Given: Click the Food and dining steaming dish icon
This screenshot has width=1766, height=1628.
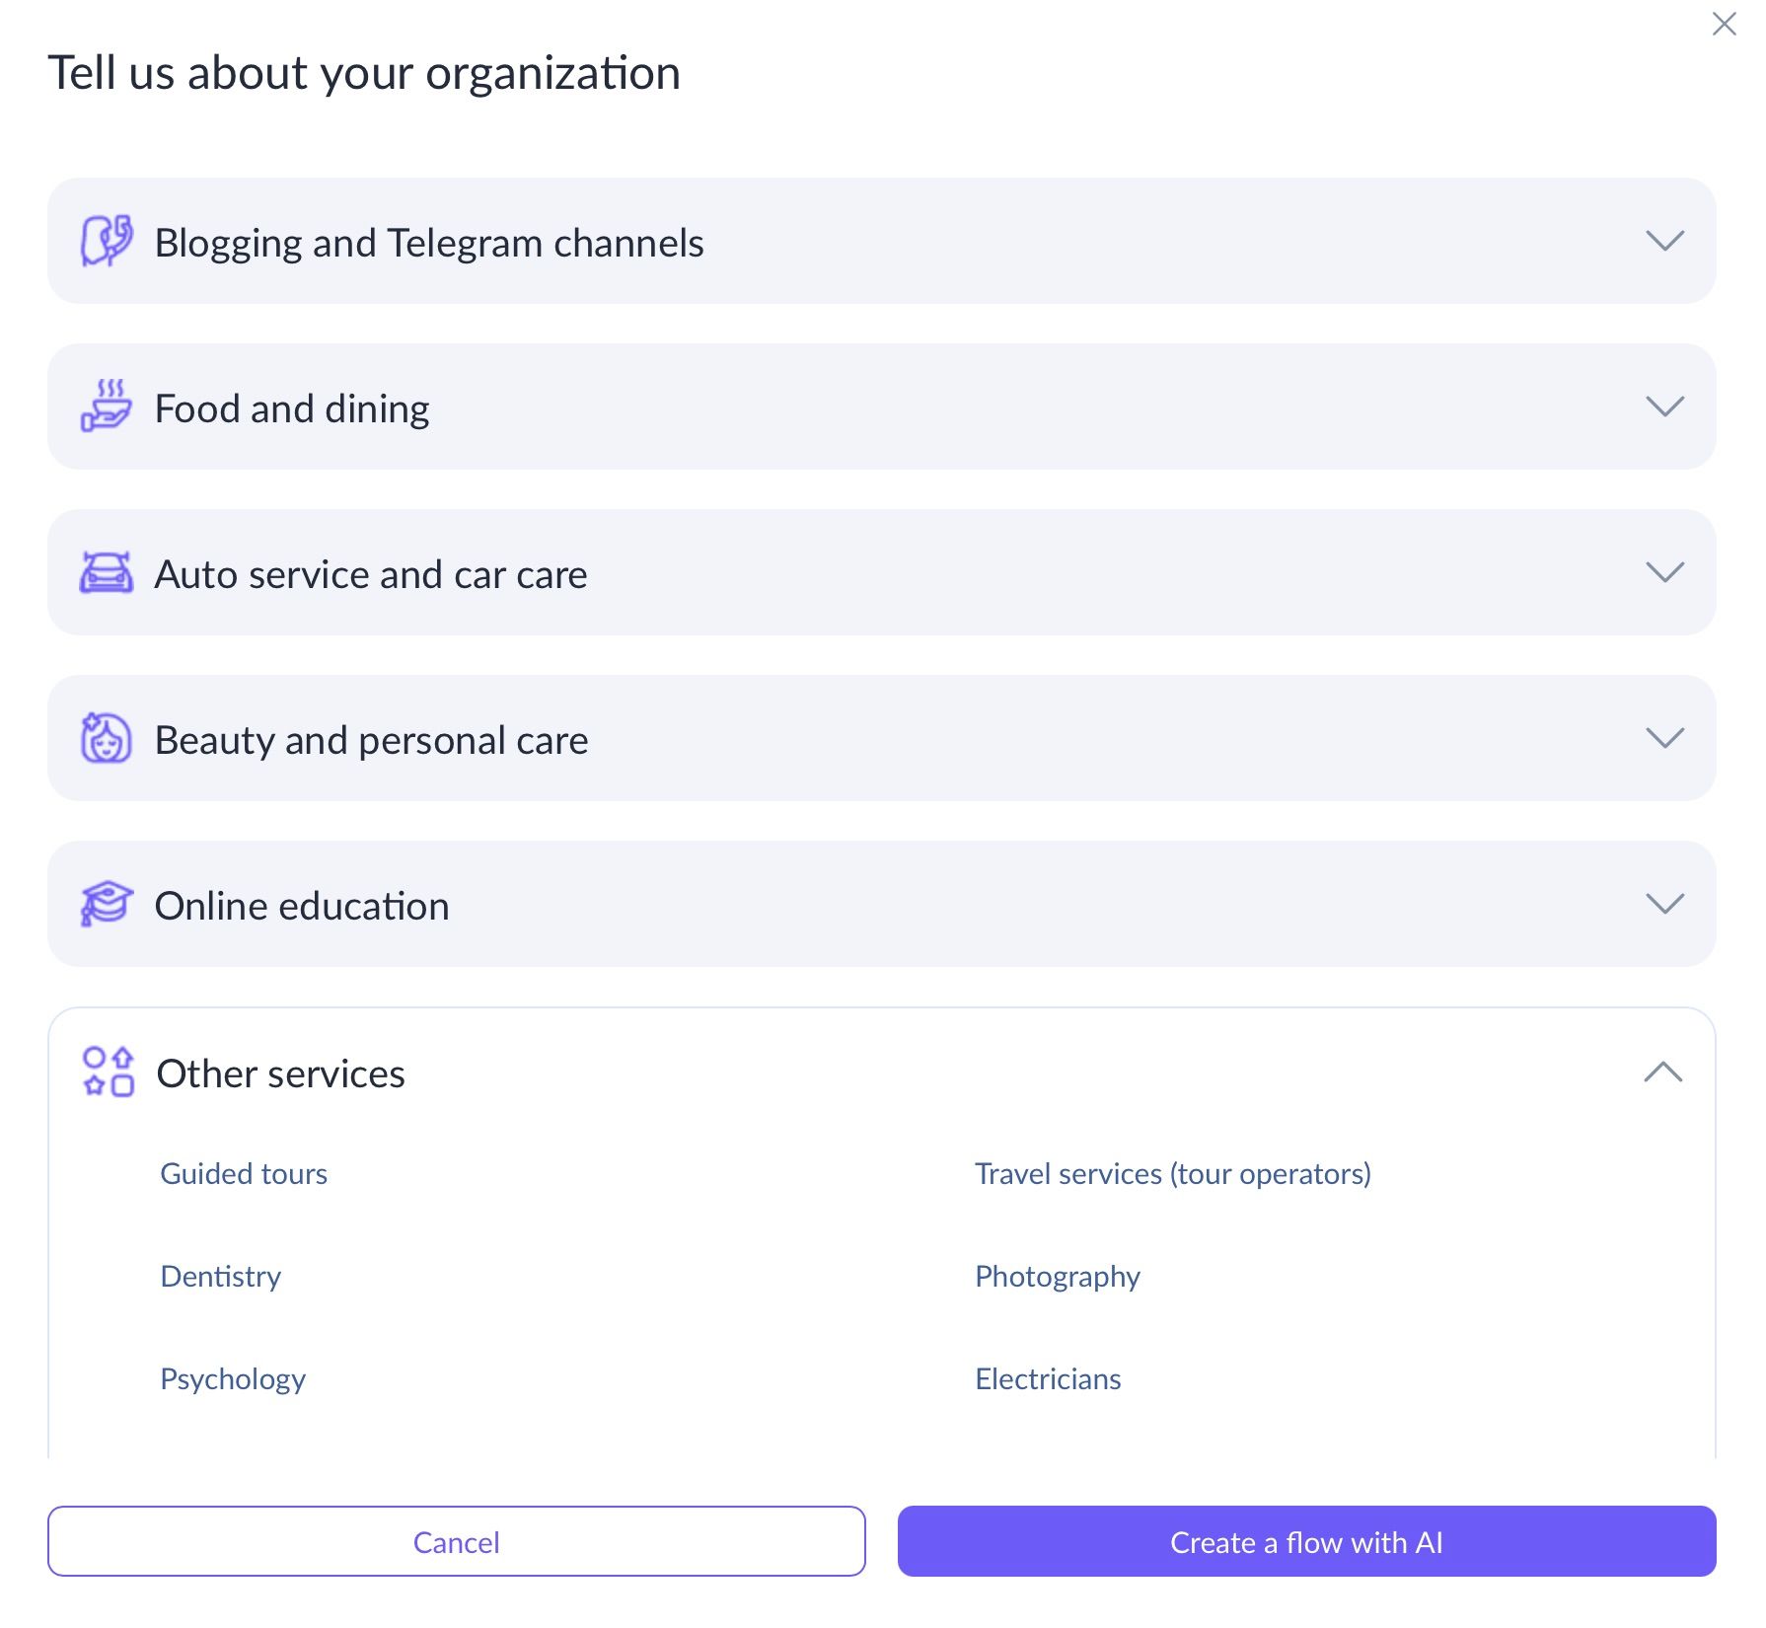Looking at the screenshot, I should coord(107,407).
